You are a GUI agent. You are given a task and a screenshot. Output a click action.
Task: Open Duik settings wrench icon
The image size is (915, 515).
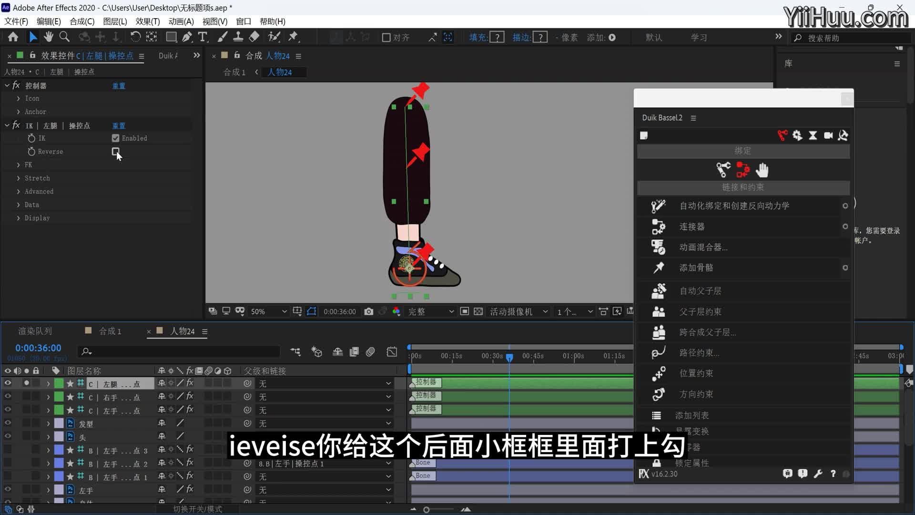pos(818,474)
